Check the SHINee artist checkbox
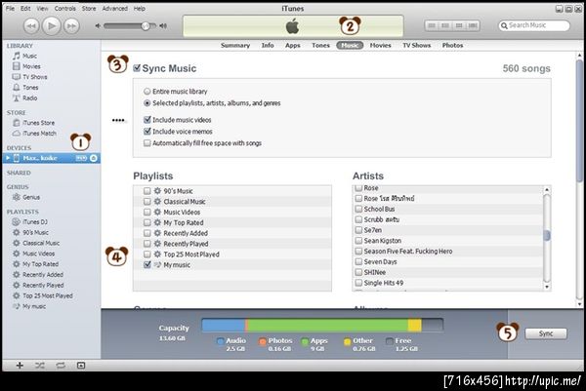 pos(358,272)
